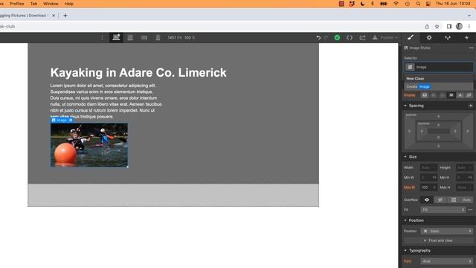Choose Create Image new class option
The image size is (476, 268).
(x=439, y=86)
